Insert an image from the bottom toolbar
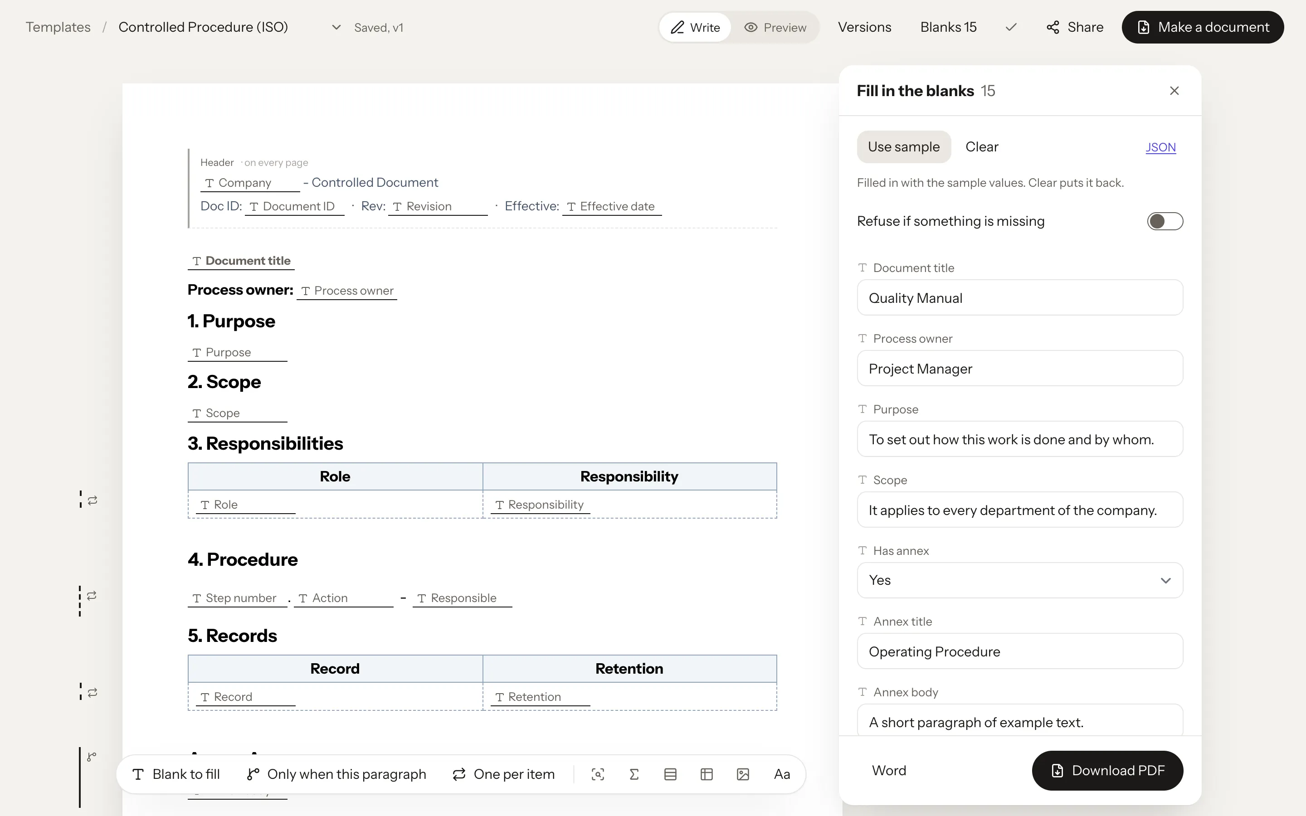 click(x=743, y=774)
